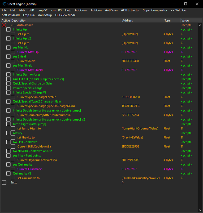Open the ++ Wild Gen menu
203x213 pixels.
179,10
